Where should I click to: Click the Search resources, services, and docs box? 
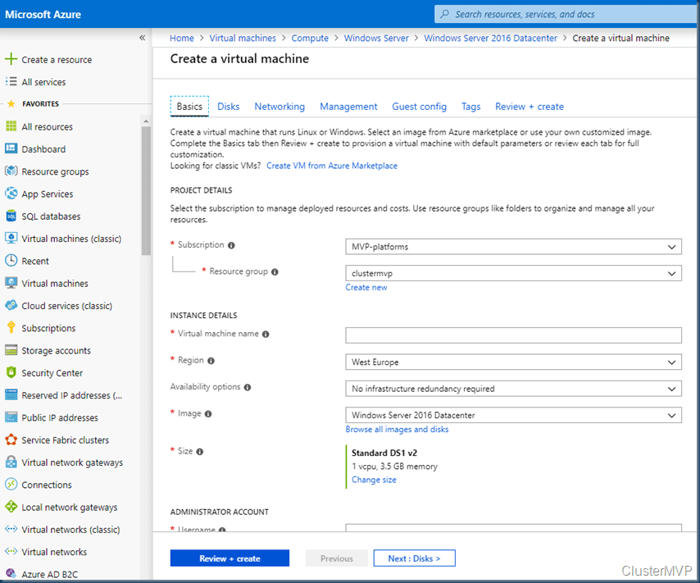[567, 14]
